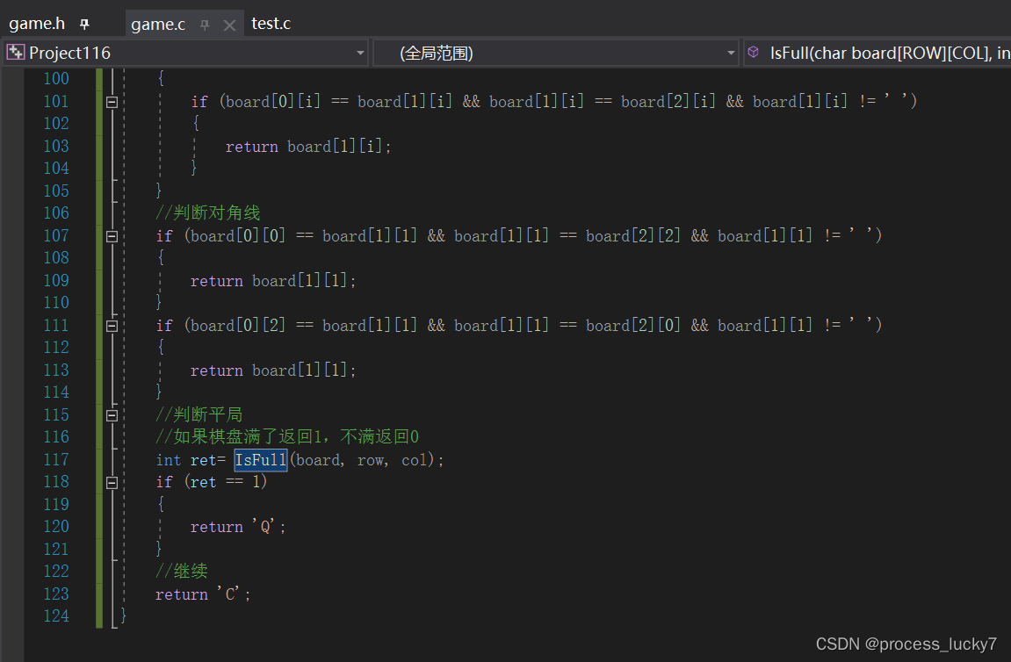The image size is (1011, 662).
Task: Click the highlighted IsFull function call
Action: [x=261, y=460]
